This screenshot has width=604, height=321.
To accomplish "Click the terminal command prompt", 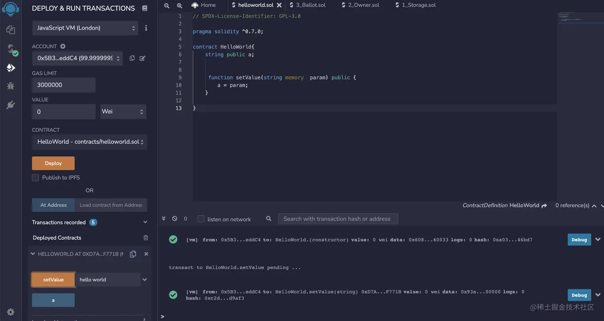I will coord(163,316).
